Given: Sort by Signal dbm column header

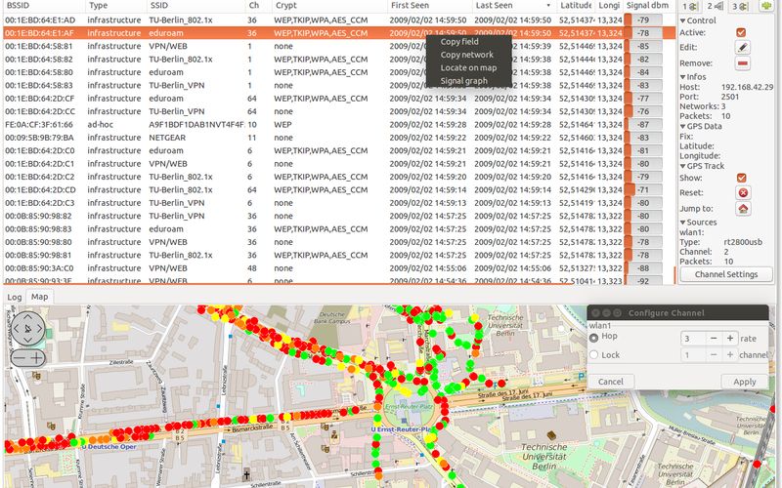Looking at the screenshot, I should pos(648,6).
